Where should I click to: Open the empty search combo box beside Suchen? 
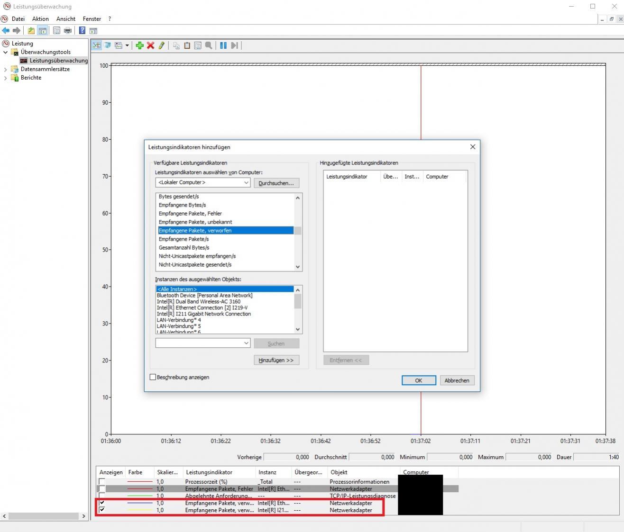click(202, 343)
